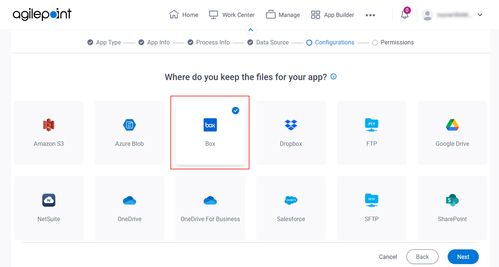Click the App Builder grid icon
499x267 pixels.
tap(315, 15)
